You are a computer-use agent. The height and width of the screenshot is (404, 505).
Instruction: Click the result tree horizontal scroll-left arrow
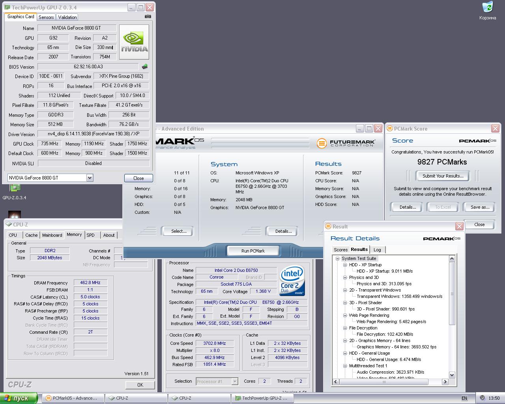coord(336,382)
